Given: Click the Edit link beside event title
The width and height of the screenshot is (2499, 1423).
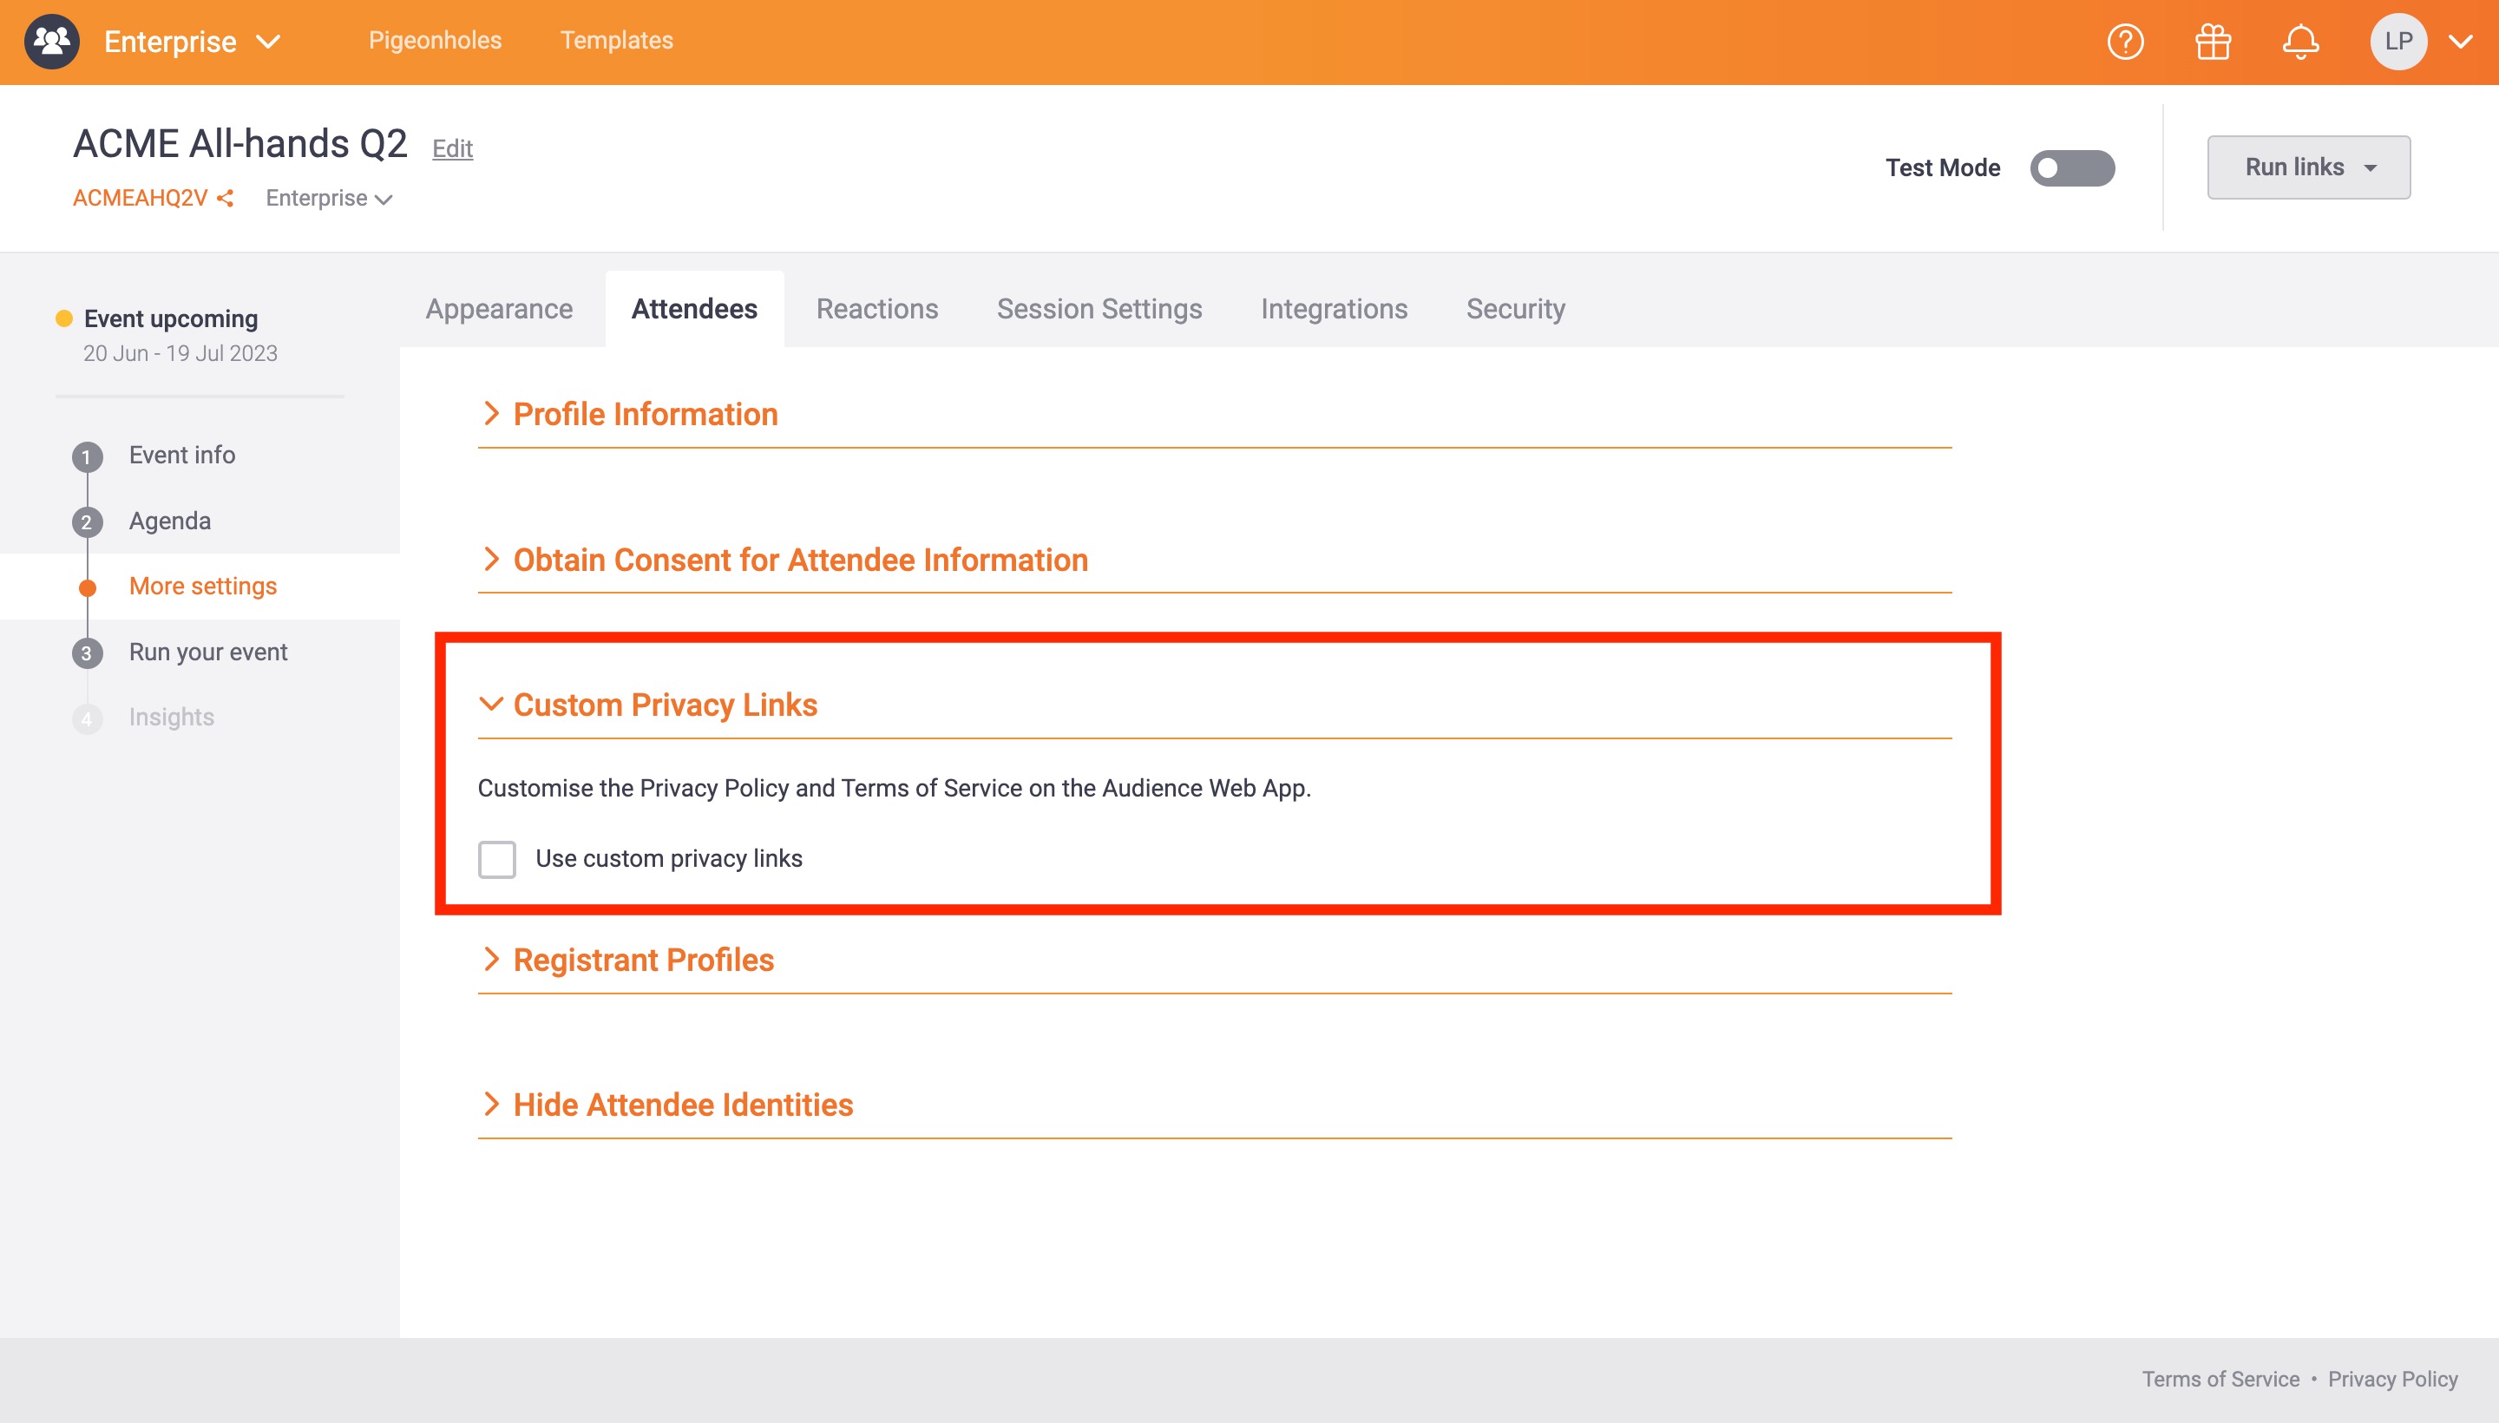Looking at the screenshot, I should (x=452, y=148).
